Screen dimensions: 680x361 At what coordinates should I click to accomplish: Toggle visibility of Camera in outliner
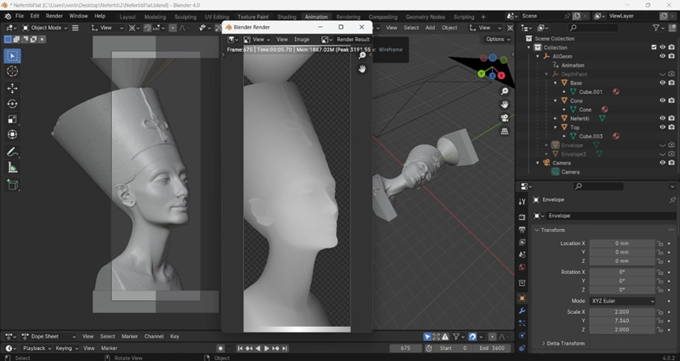[662, 162]
